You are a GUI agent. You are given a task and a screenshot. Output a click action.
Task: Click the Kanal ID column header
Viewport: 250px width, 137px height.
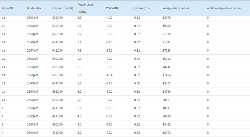click(8, 8)
